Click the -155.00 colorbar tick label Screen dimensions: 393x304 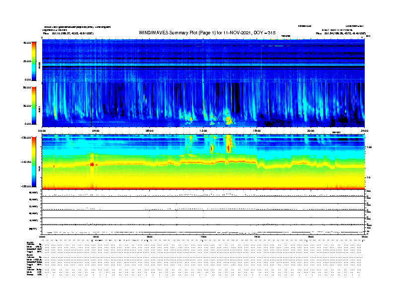click(26, 186)
